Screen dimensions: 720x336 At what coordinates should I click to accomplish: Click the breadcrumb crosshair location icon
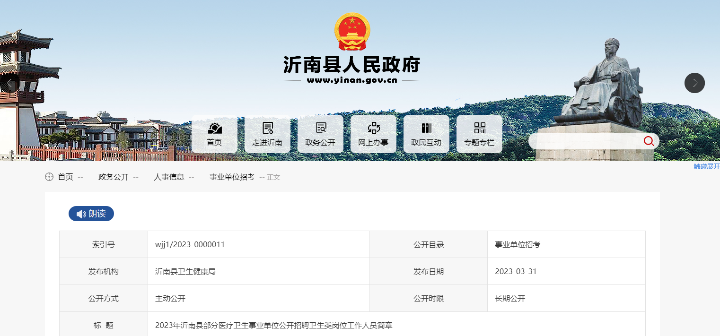coord(49,177)
